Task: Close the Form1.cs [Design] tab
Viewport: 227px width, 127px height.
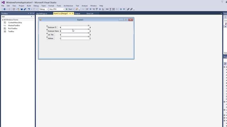Action: coord(73,13)
